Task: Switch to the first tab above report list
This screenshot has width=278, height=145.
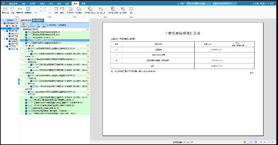Action: (x=23, y=20)
